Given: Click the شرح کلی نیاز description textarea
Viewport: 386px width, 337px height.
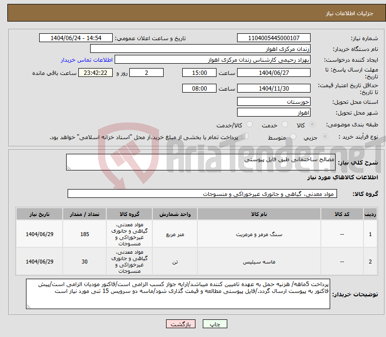Looking at the screenshot, I should click(x=201, y=162).
